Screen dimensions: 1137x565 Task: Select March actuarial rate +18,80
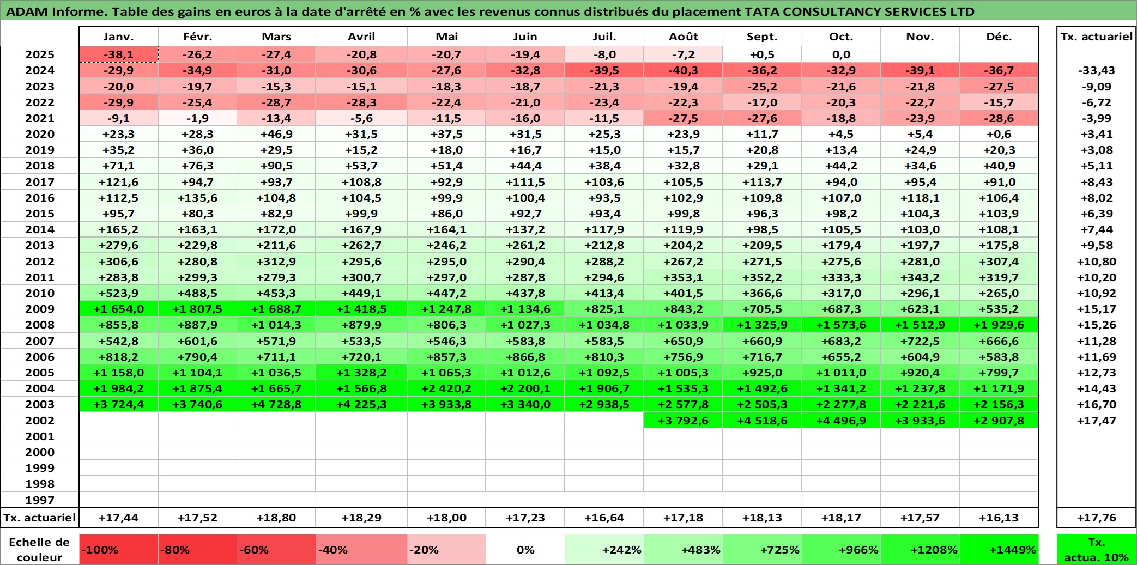coord(276,518)
